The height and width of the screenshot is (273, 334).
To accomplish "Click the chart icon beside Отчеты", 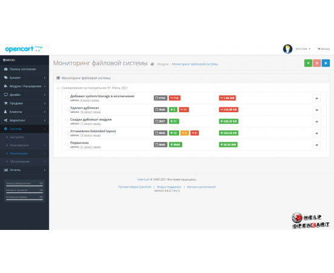I will [5, 170].
